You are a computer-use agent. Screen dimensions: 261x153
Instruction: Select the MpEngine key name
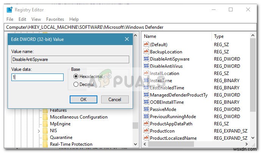60,124
